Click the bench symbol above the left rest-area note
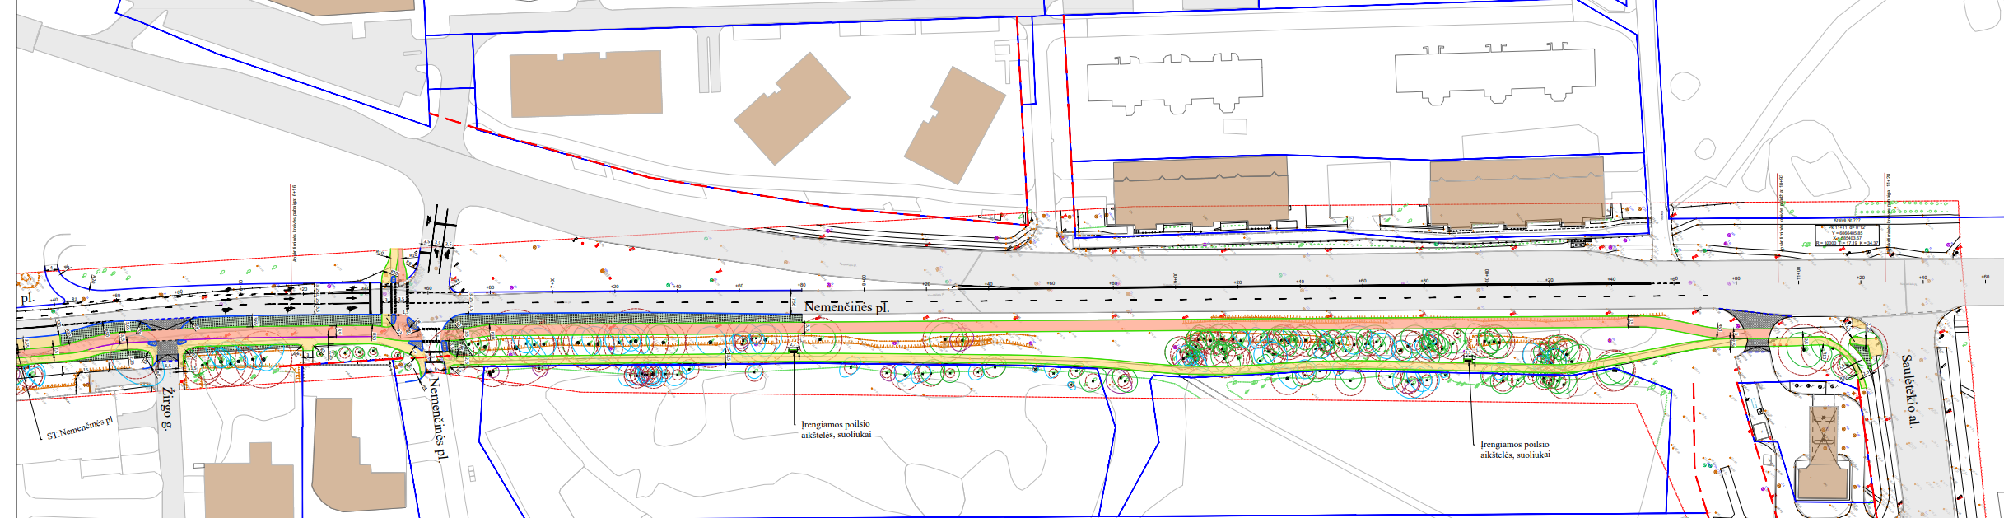This screenshot has height=518, width=2004. tap(793, 352)
